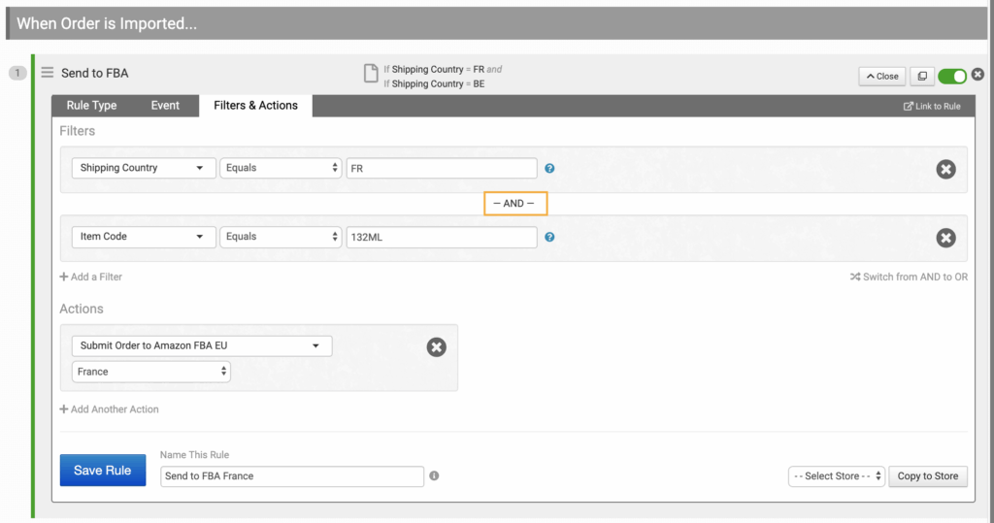Delete the rule with the top-right X icon
The image size is (994, 523).
point(977,75)
